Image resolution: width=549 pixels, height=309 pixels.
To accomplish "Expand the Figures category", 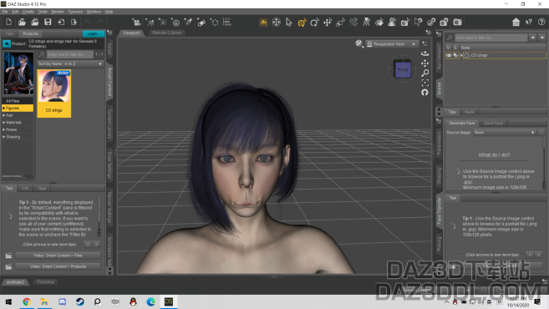I will (4, 108).
